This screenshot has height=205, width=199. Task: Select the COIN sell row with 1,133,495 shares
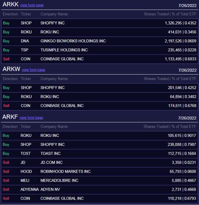tap(99, 59)
